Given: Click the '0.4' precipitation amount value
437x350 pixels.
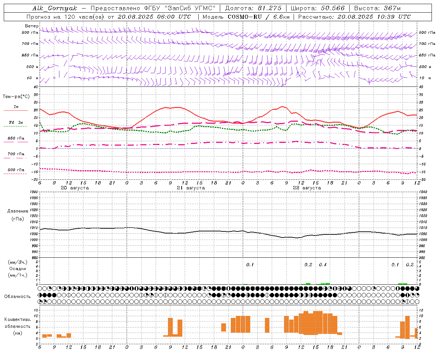Looking at the screenshot, I should [323, 265].
